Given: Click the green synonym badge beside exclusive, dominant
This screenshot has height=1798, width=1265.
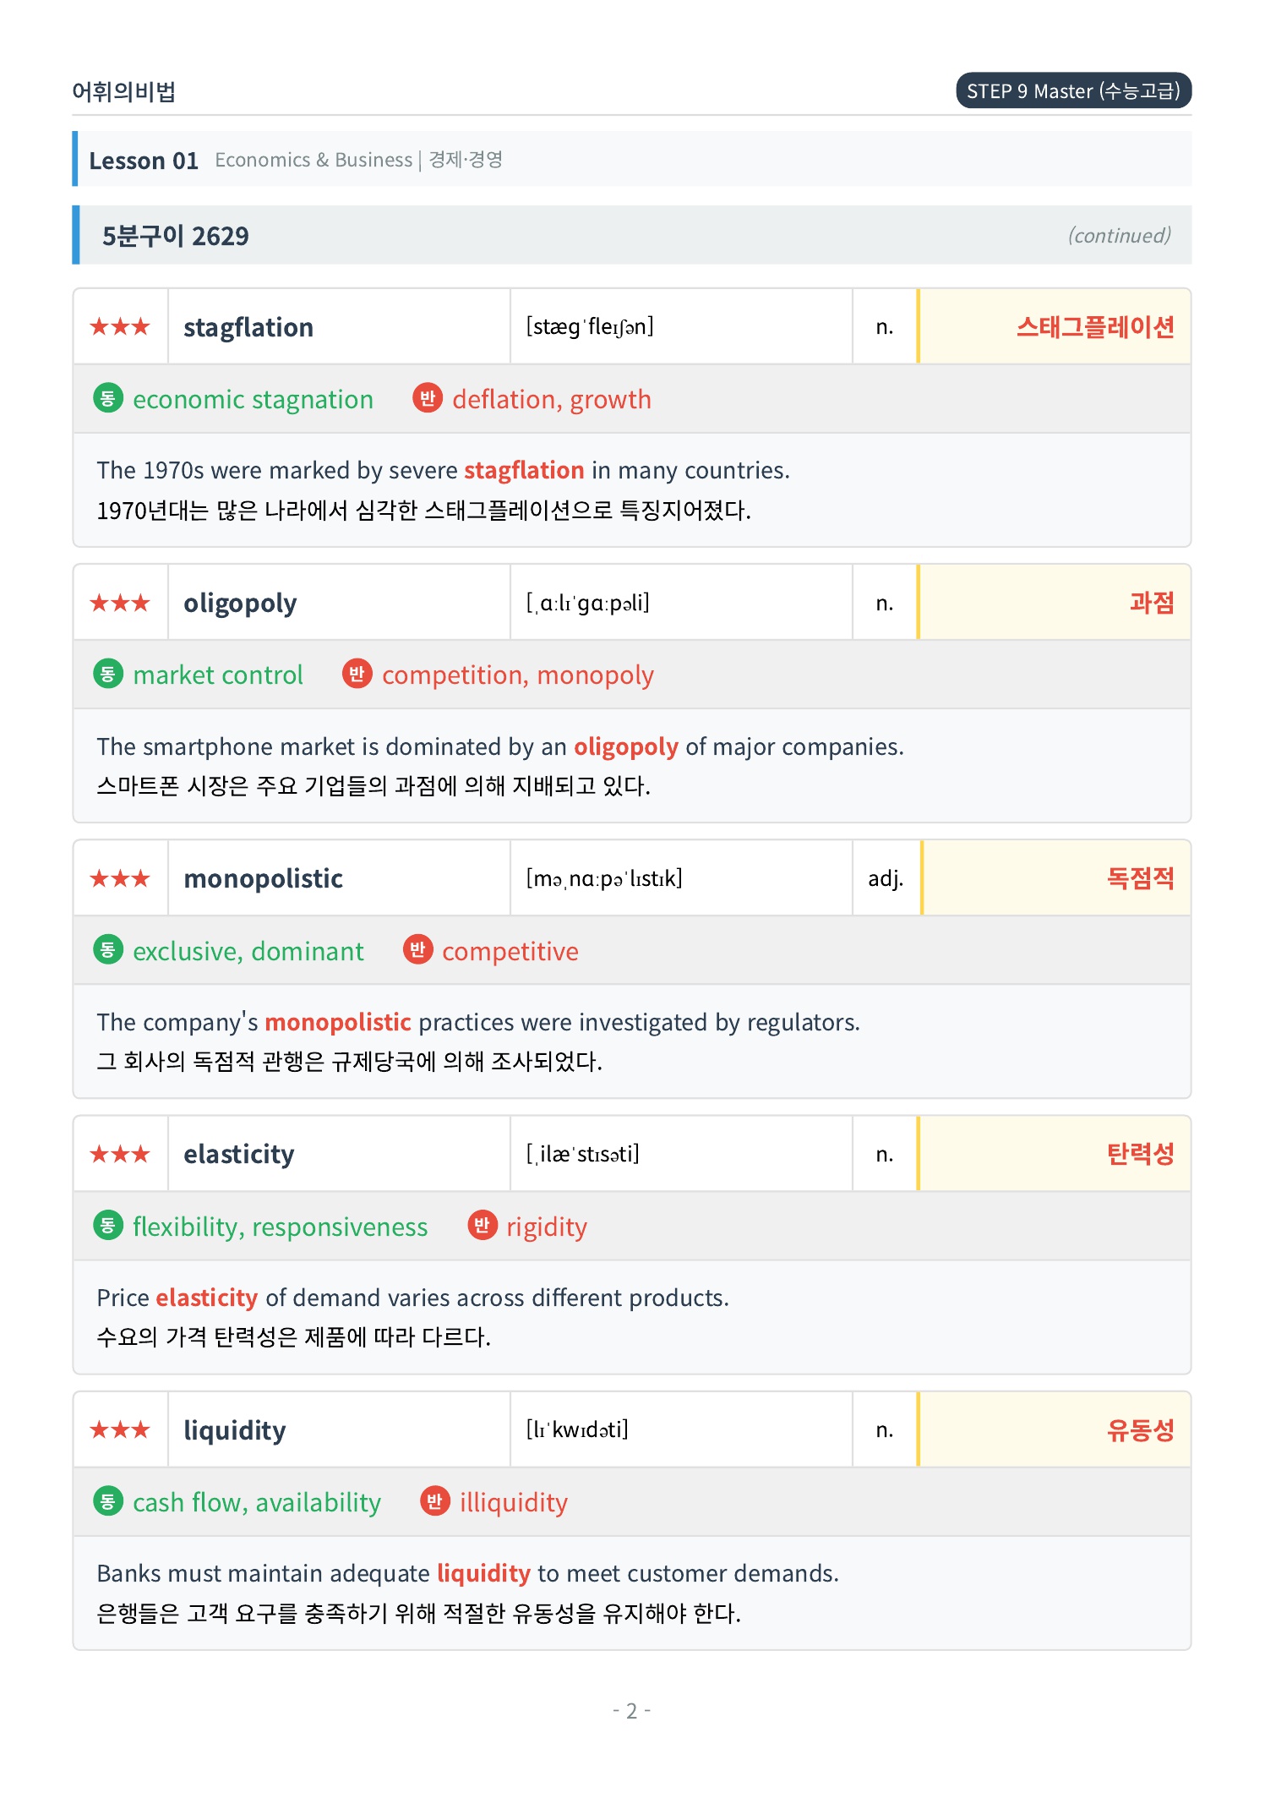Looking at the screenshot, I should tap(108, 950).
